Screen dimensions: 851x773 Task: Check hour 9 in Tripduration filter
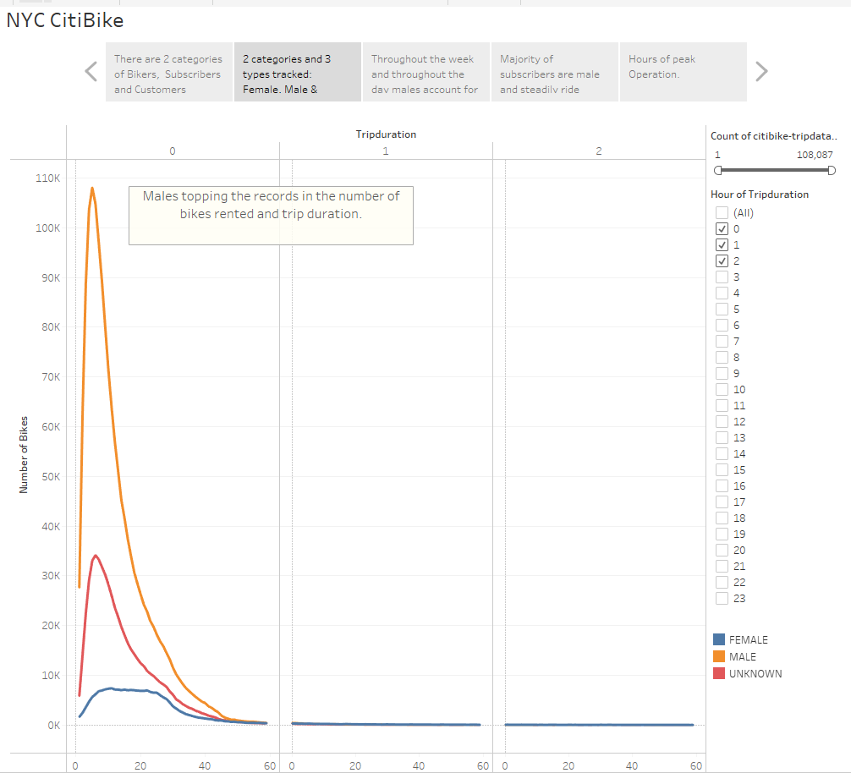[x=722, y=373]
